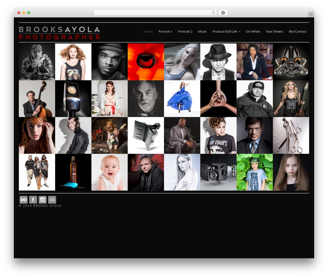Open the woman in navy blazer photo
The height and width of the screenshot is (278, 328).
click(x=255, y=62)
